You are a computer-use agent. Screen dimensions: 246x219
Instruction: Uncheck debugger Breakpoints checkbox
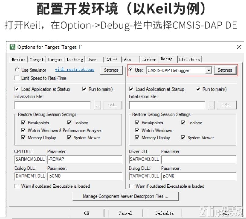(x=137, y=123)
